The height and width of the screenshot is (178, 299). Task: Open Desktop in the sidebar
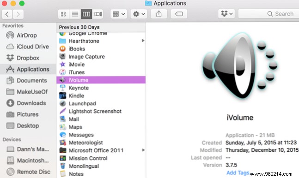point(28,125)
